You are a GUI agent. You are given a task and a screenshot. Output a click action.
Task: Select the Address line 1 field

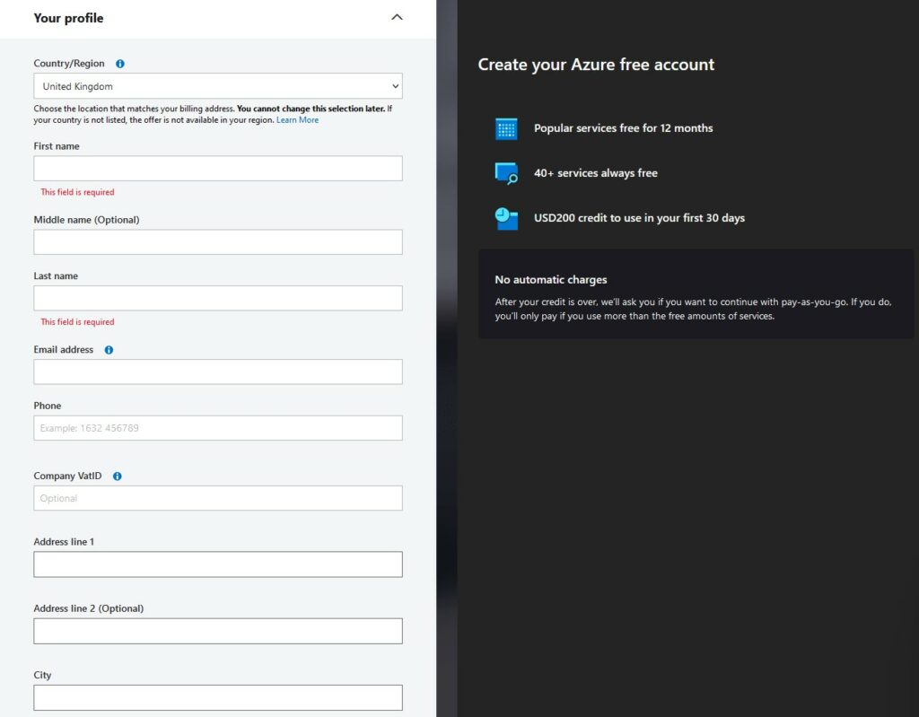point(218,564)
